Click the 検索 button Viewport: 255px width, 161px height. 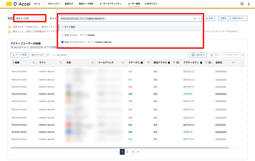coord(209,19)
